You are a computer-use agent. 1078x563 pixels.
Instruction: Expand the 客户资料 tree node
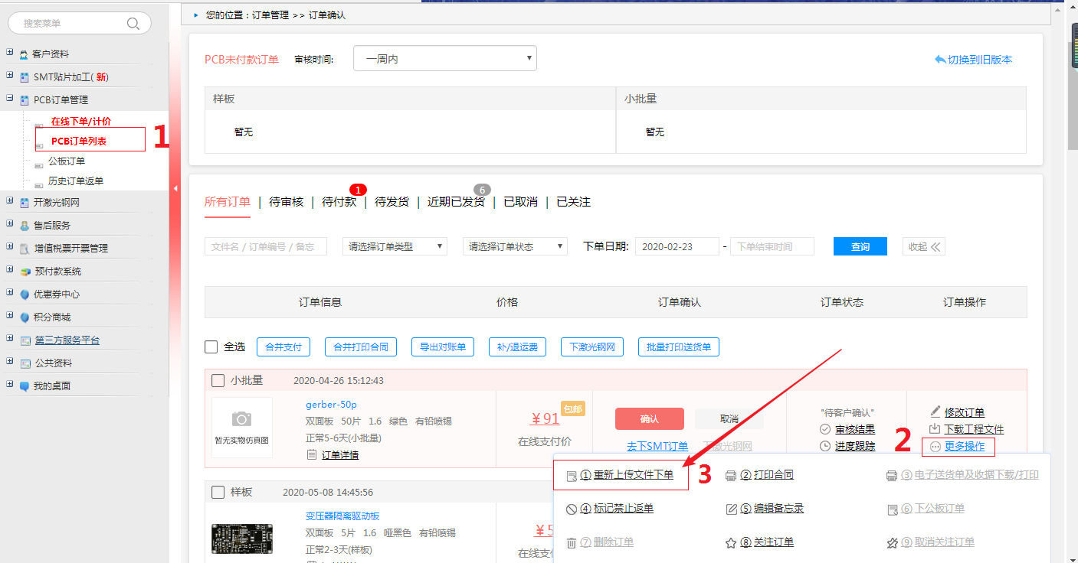(10, 54)
